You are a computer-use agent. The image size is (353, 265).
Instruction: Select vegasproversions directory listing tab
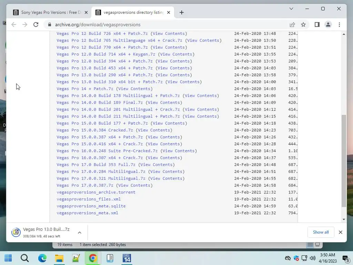tap(133, 12)
